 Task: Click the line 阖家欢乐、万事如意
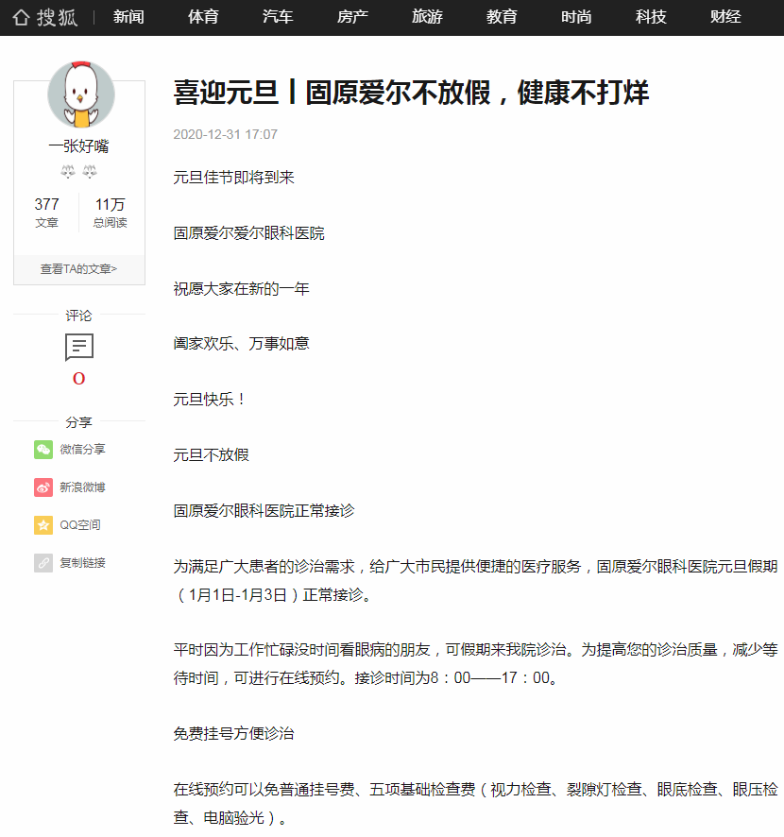coord(241,343)
